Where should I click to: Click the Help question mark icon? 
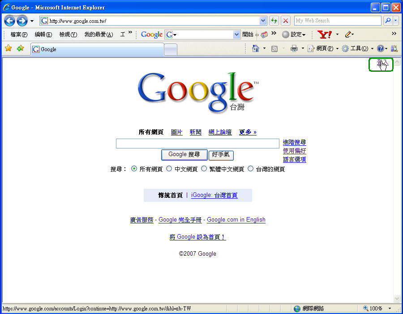click(380, 48)
